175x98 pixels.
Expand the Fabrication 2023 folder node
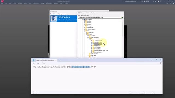[x=92, y=42]
